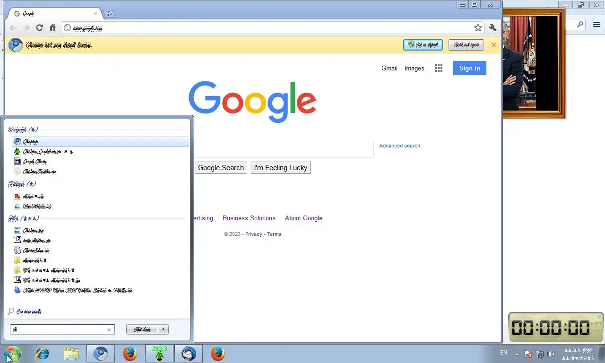605x363 pixels.
Task: Open the first Pictures result png image
Action: [100, 196]
